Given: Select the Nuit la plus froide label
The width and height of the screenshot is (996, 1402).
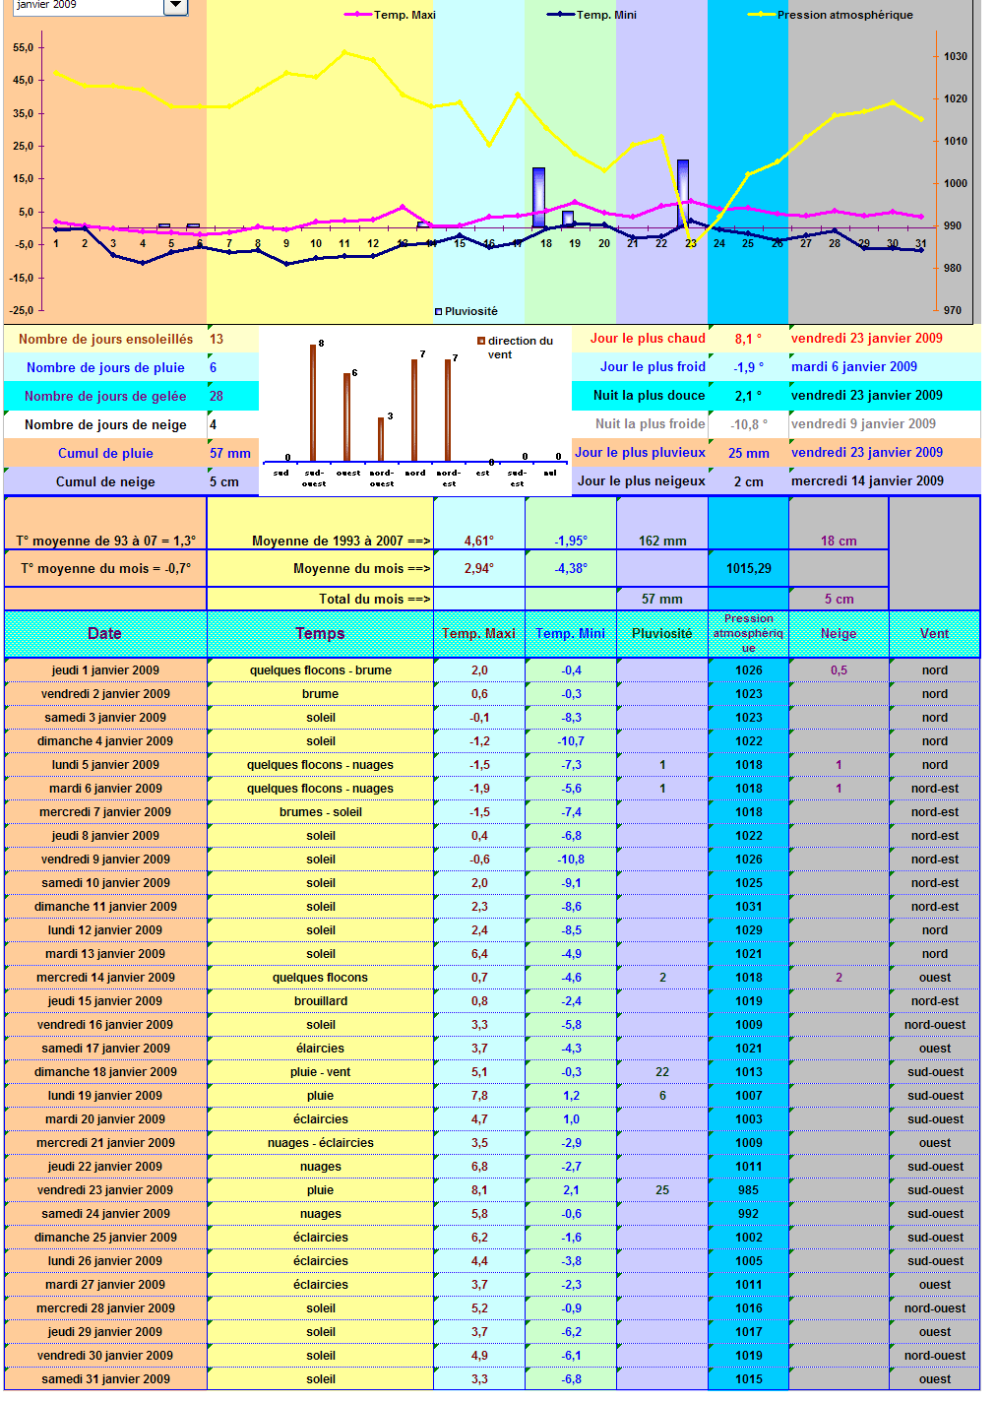Looking at the screenshot, I should click(640, 423).
